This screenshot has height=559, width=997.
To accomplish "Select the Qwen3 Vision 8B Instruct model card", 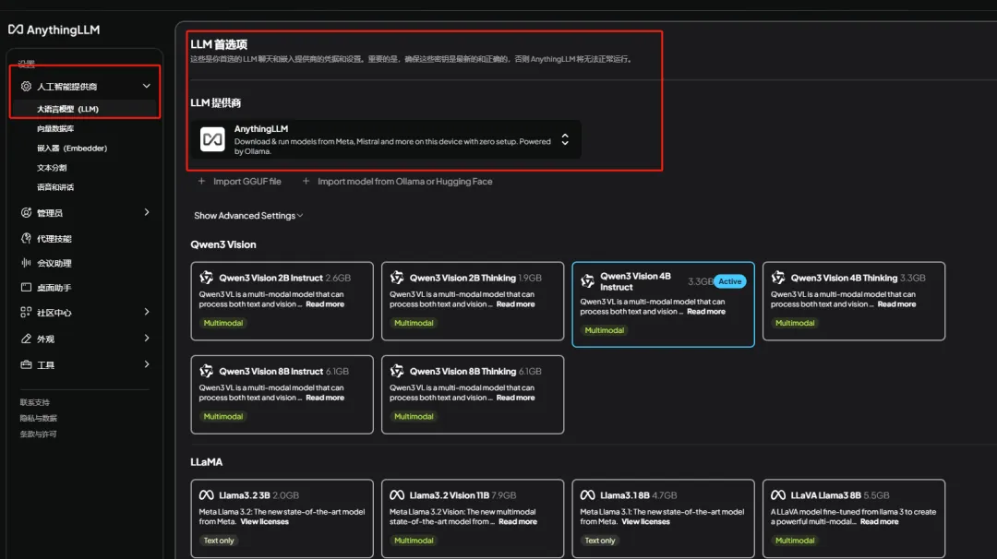I will click(x=282, y=395).
